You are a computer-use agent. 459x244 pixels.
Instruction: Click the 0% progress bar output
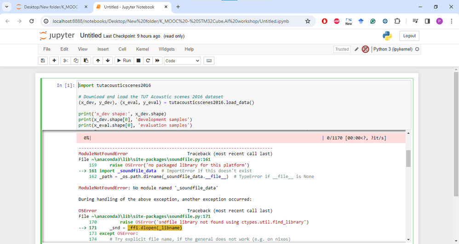coord(241,138)
